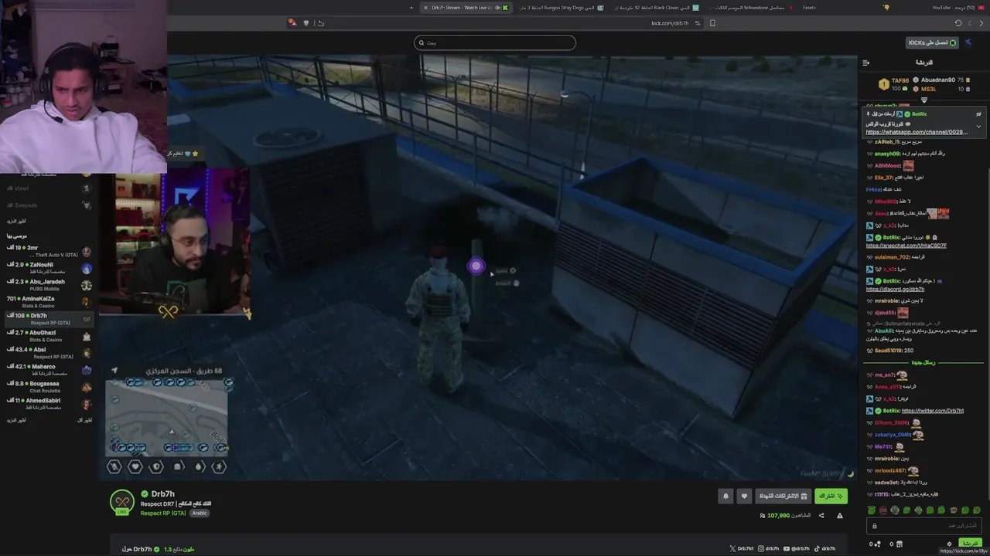Go forward with browser forward arrow
The height and width of the screenshot is (556, 990).
click(970, 23)
